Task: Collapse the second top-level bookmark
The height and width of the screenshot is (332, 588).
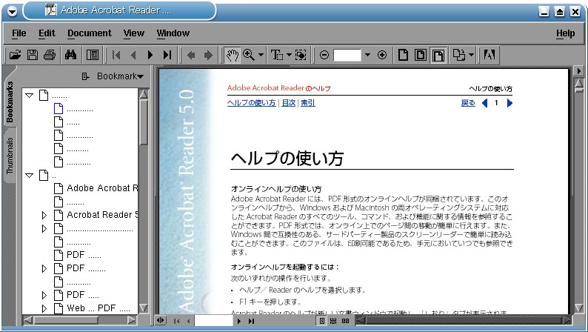Action: pos(29,175)
